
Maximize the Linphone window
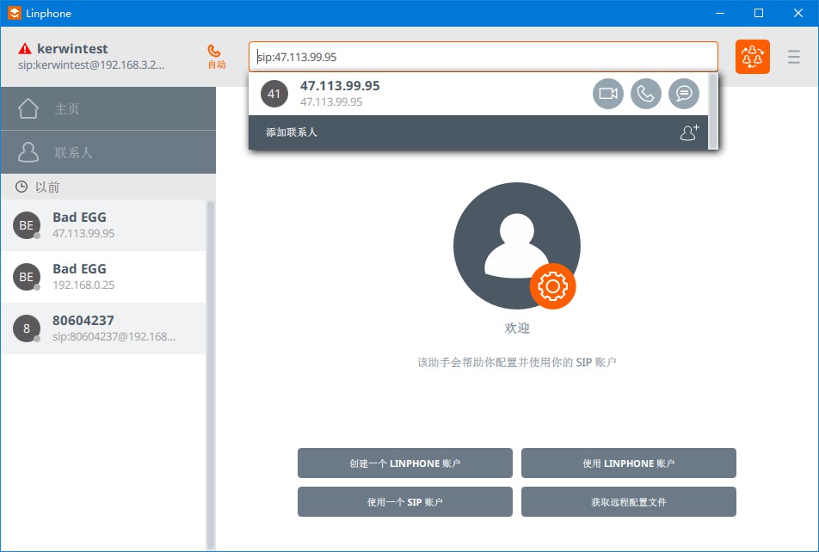coord(759,13)
